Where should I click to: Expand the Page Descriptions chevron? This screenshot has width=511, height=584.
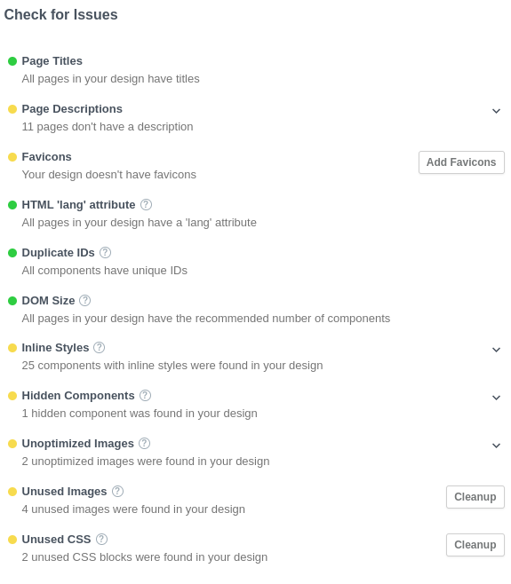pyautogui.click(x=496, y=111)
